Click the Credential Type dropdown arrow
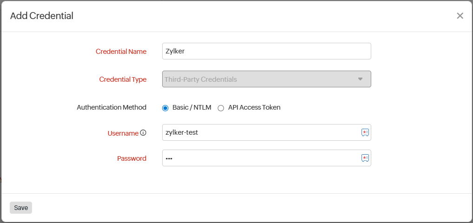The height and width of the screenshot is (223, 473). click(x=360, y=79)
